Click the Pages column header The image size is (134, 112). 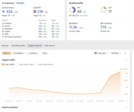coord(53,20)
